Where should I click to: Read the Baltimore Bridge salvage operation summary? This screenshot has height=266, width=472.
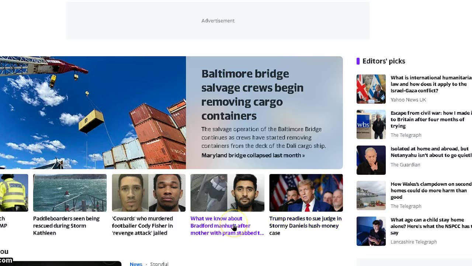pos(264,137)
